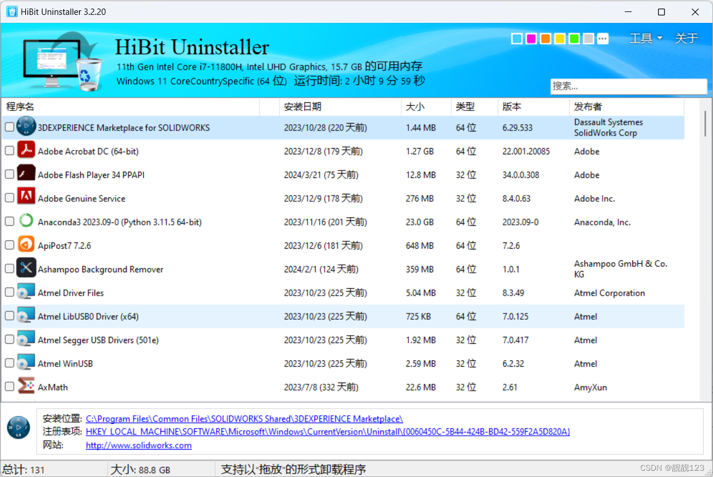Choose the light blue theme swatch
This screenshot has height=477, width=713.
click(x=517, y=38)
